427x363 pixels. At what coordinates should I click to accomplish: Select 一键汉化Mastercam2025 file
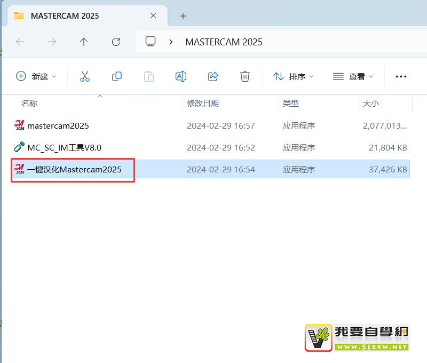[x=74, y=170]
